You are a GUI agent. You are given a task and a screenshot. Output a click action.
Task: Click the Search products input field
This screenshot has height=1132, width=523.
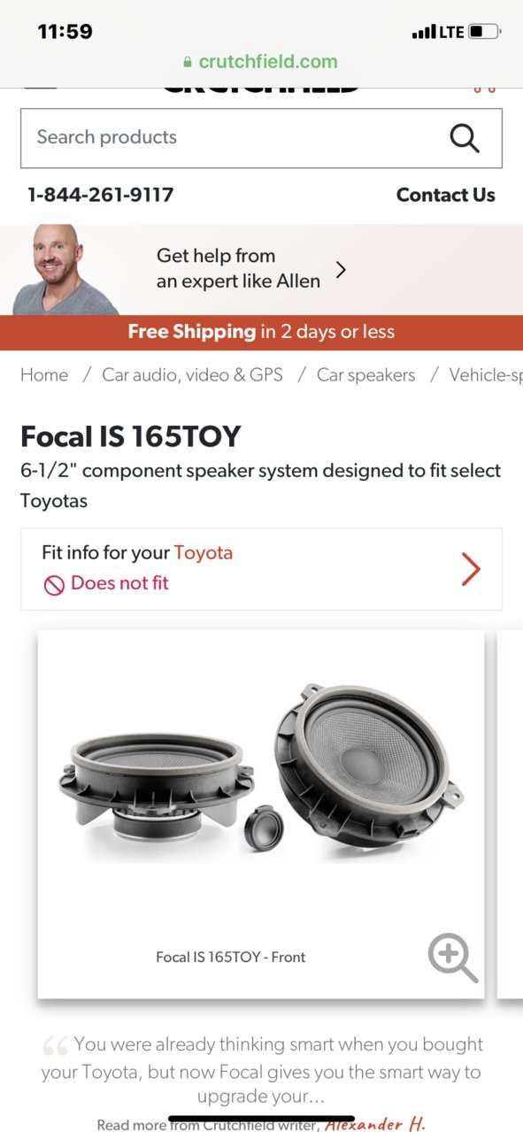(261, 138)
